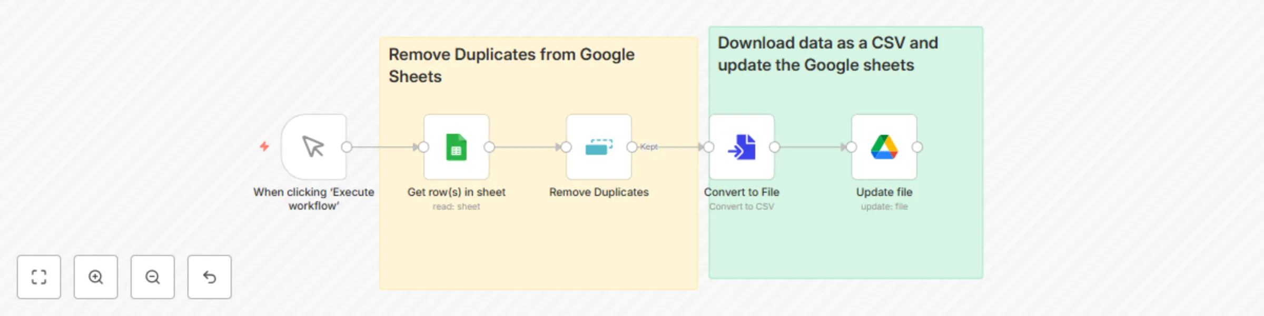Image resolution: width=1264 pixels, height=316 pixels.
Task: Click the 'update: file' subtitle
Action: point(884,206)
